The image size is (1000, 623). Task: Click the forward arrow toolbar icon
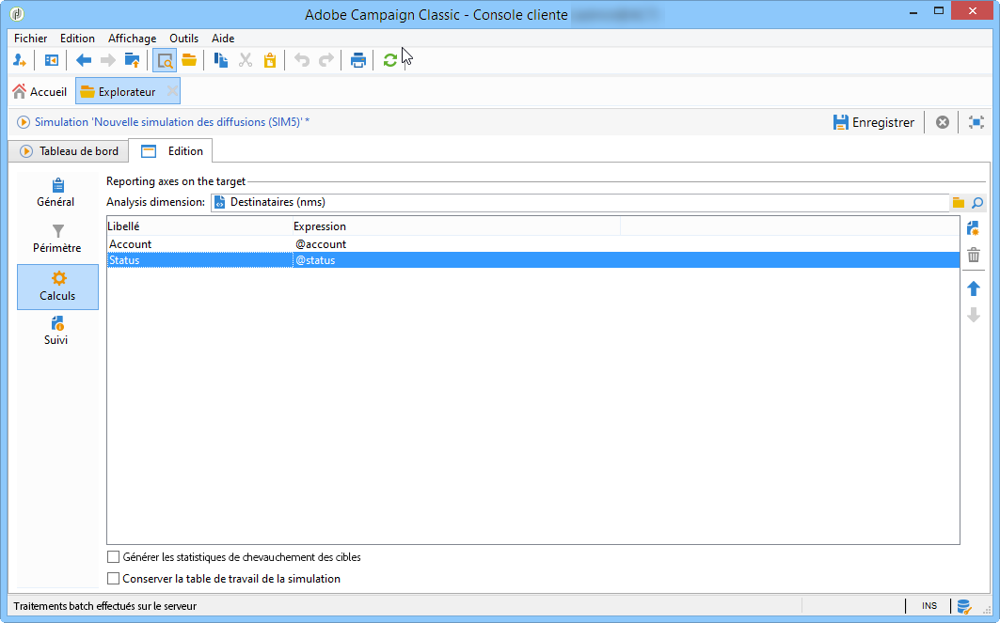108,60
